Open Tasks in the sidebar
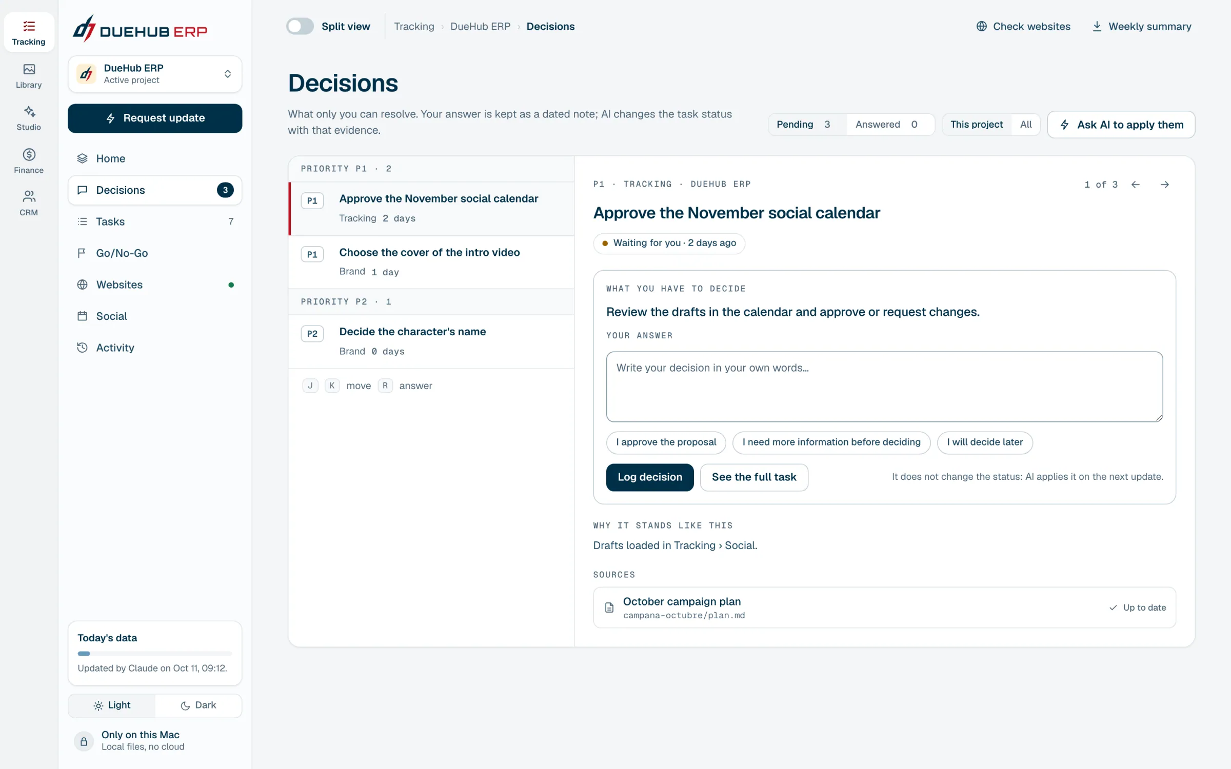 click(155, 221)
